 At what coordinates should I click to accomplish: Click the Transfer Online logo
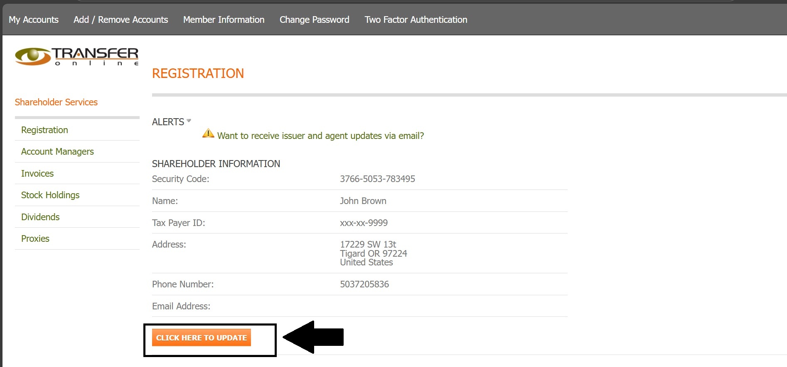77,56
